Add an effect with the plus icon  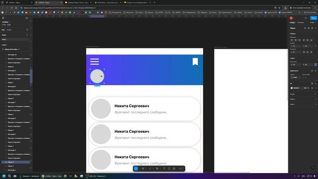click(x=316, y=99)
